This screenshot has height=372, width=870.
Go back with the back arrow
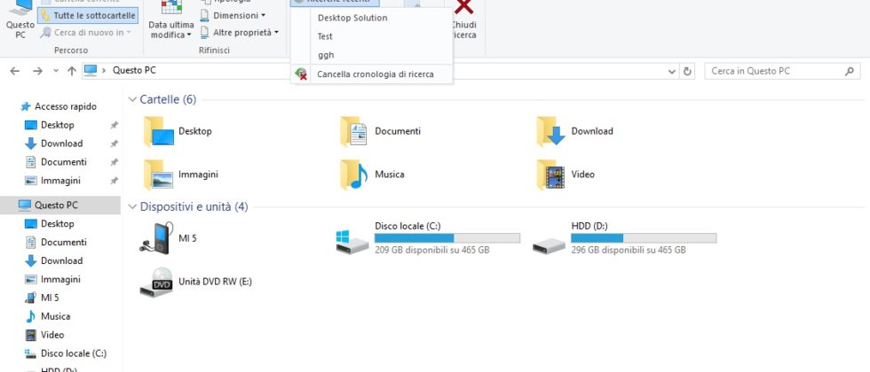[15, 71]
